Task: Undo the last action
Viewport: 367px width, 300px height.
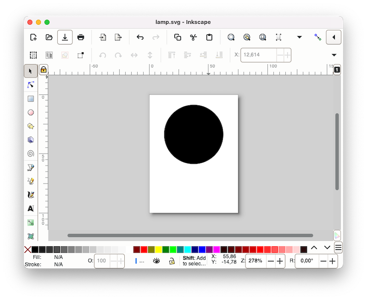Action: click(x=140, y=37)
